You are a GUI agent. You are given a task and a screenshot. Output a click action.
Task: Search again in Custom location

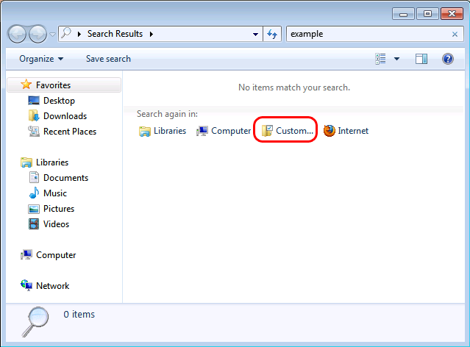287,131
